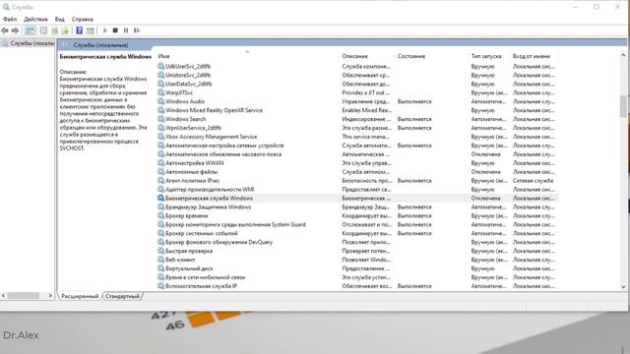The height and width of the screenshot is (354, 630).
Task: Open the Справка menu
Action: [x=83, y=19]
